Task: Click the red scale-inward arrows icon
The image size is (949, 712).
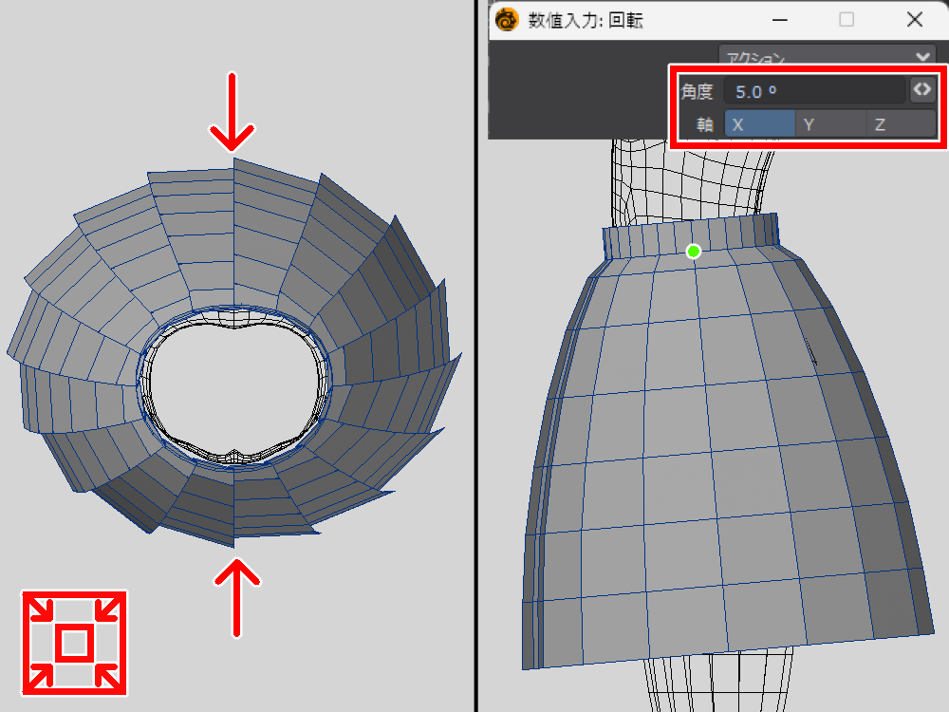Action: pos(74,643)
